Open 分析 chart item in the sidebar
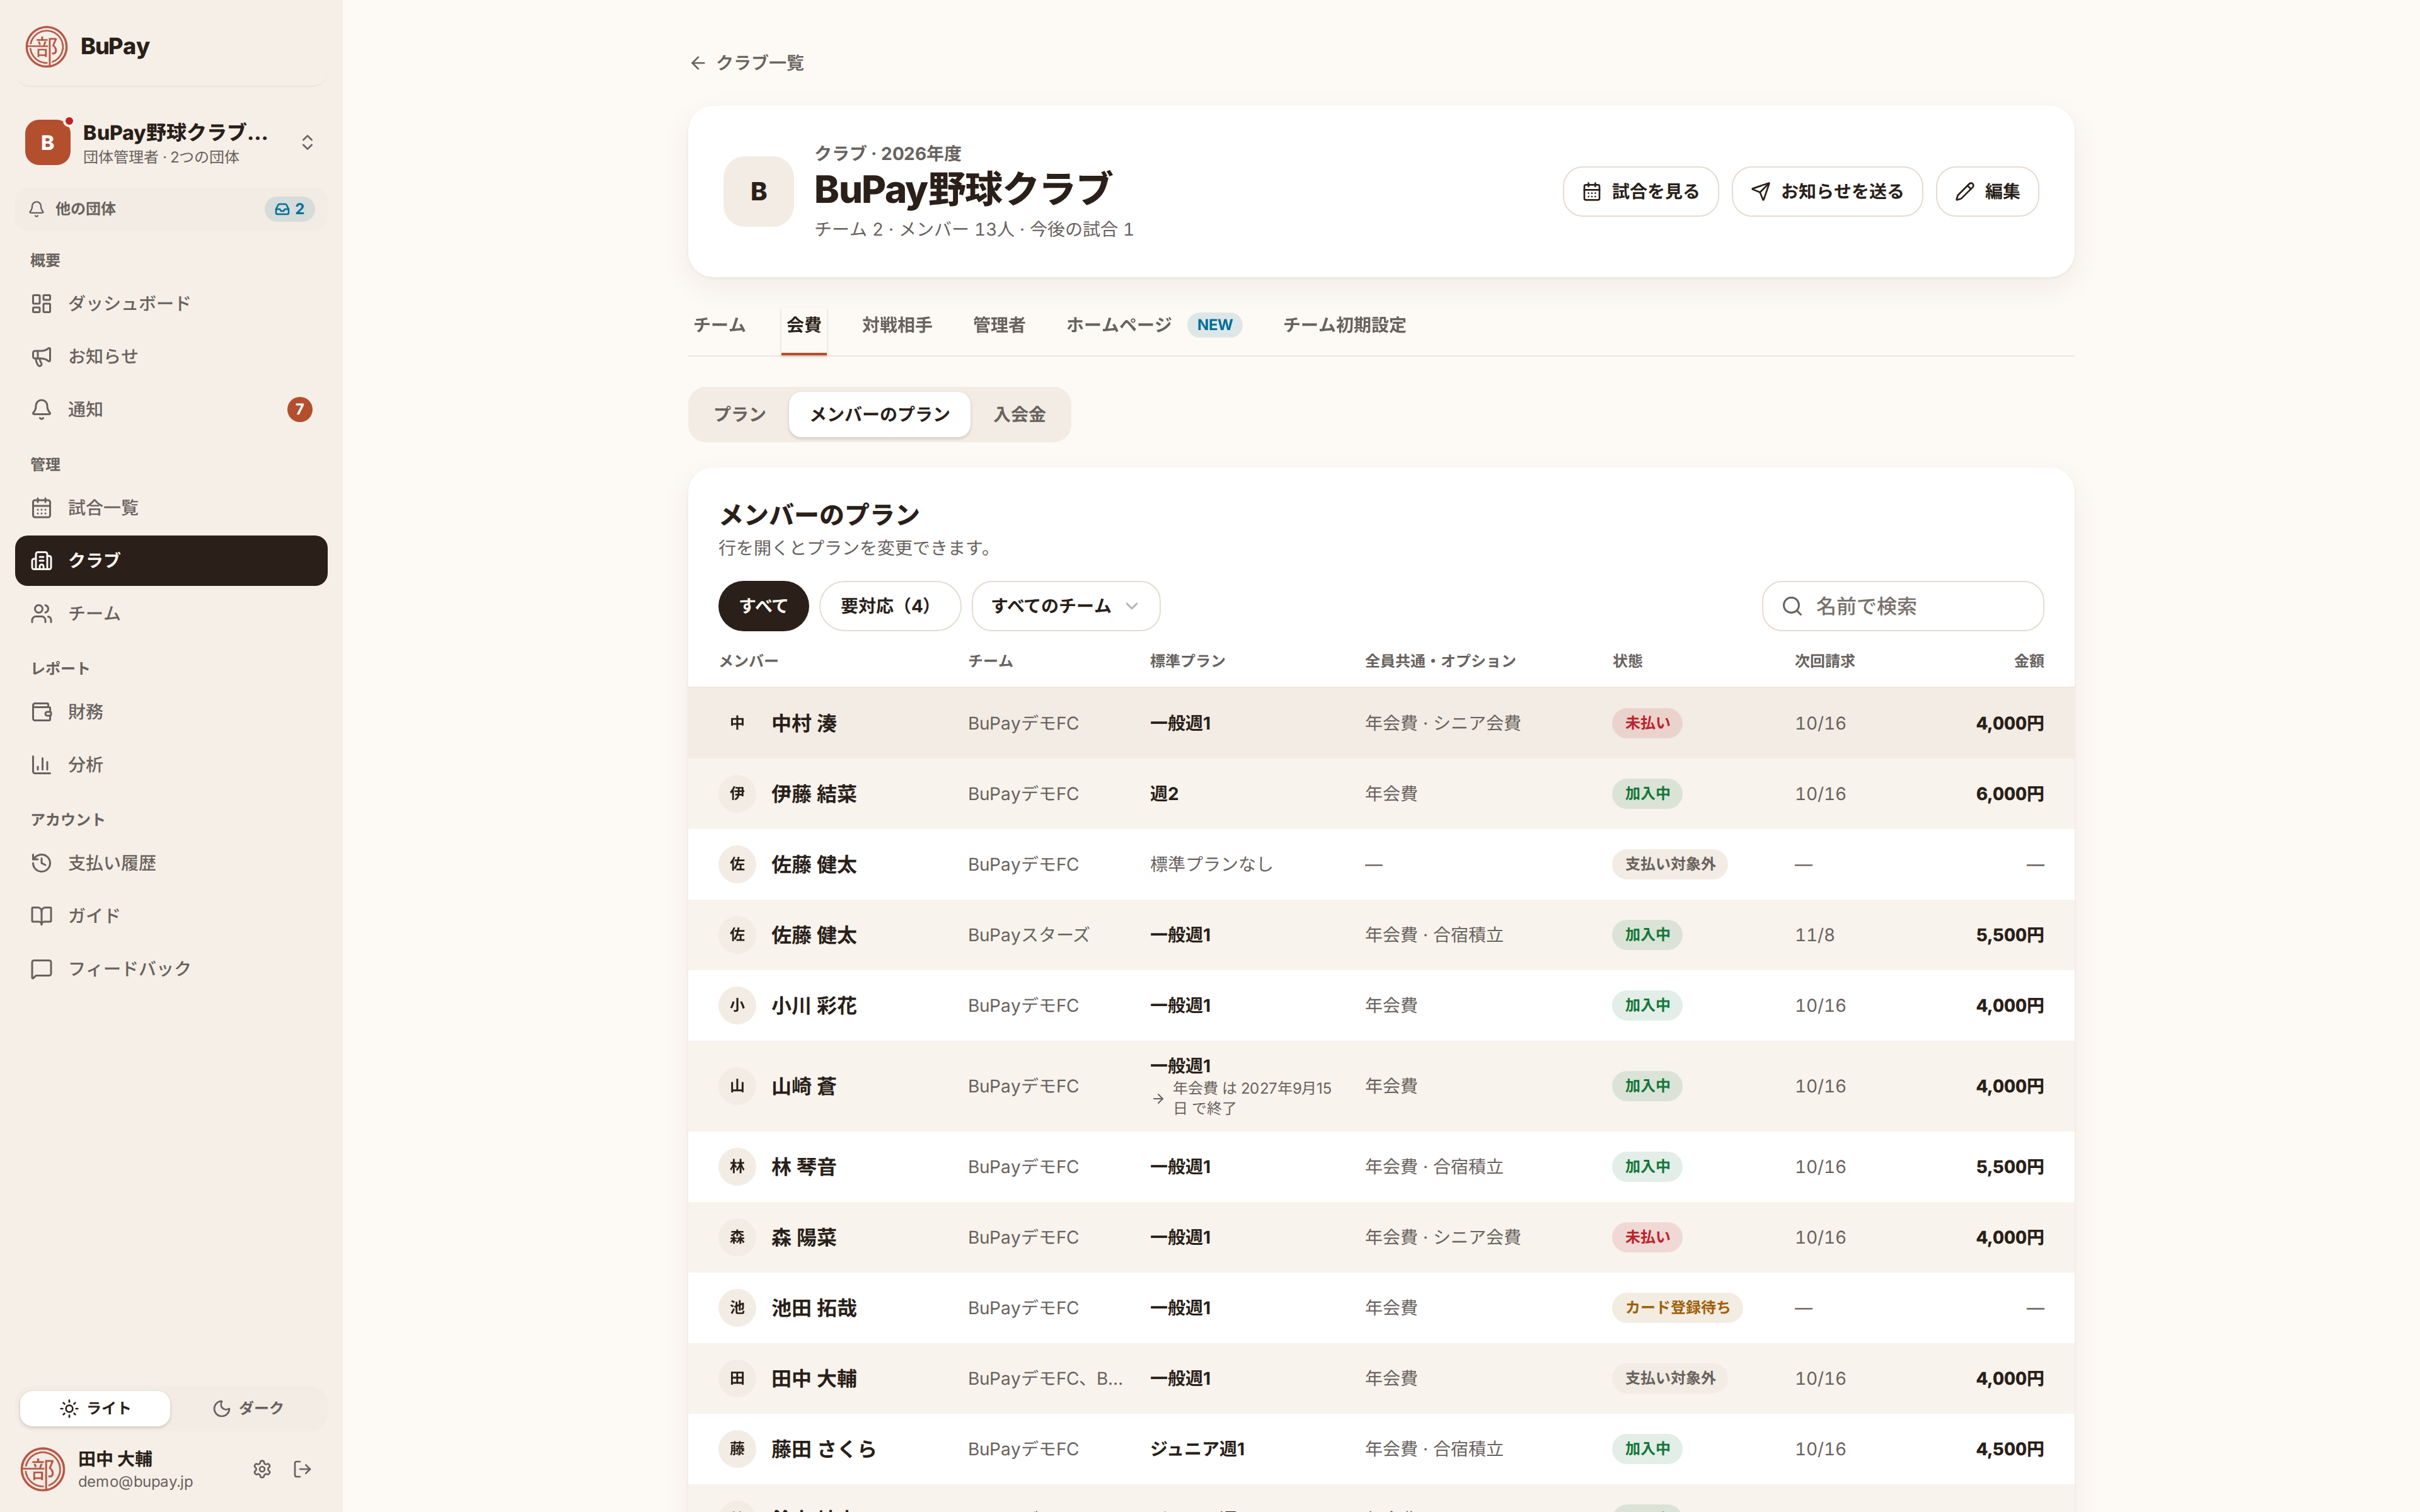Viewport: 2420px width, 1512px height. [x=171, y=764]
